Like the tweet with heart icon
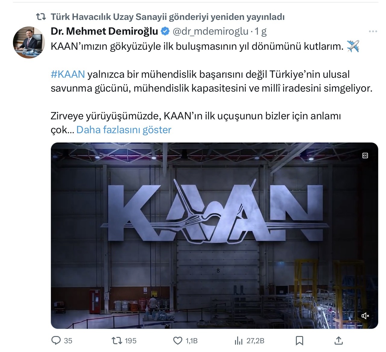The image size is (386, 352). point(178,341)
